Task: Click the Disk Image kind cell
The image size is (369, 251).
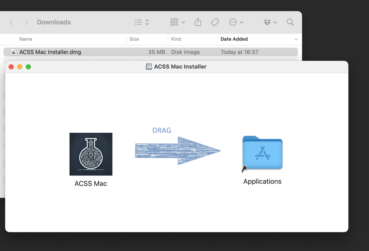Action: 185,52
